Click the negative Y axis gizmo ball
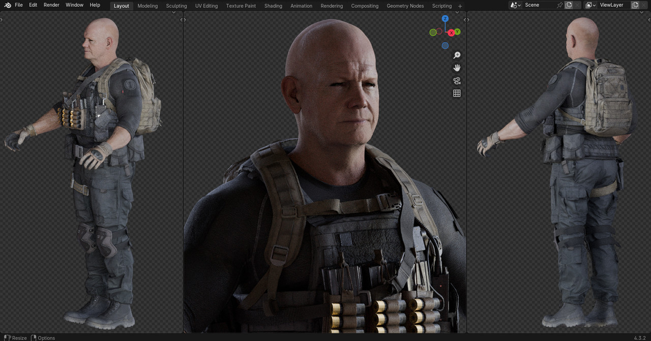 [433, 33]
